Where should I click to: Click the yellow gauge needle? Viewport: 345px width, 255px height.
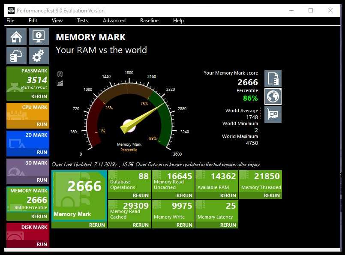pyautogui.click(x=142, y=118)
